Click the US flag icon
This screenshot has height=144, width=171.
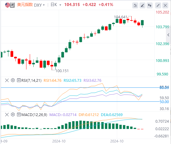[x=7, y=5]
